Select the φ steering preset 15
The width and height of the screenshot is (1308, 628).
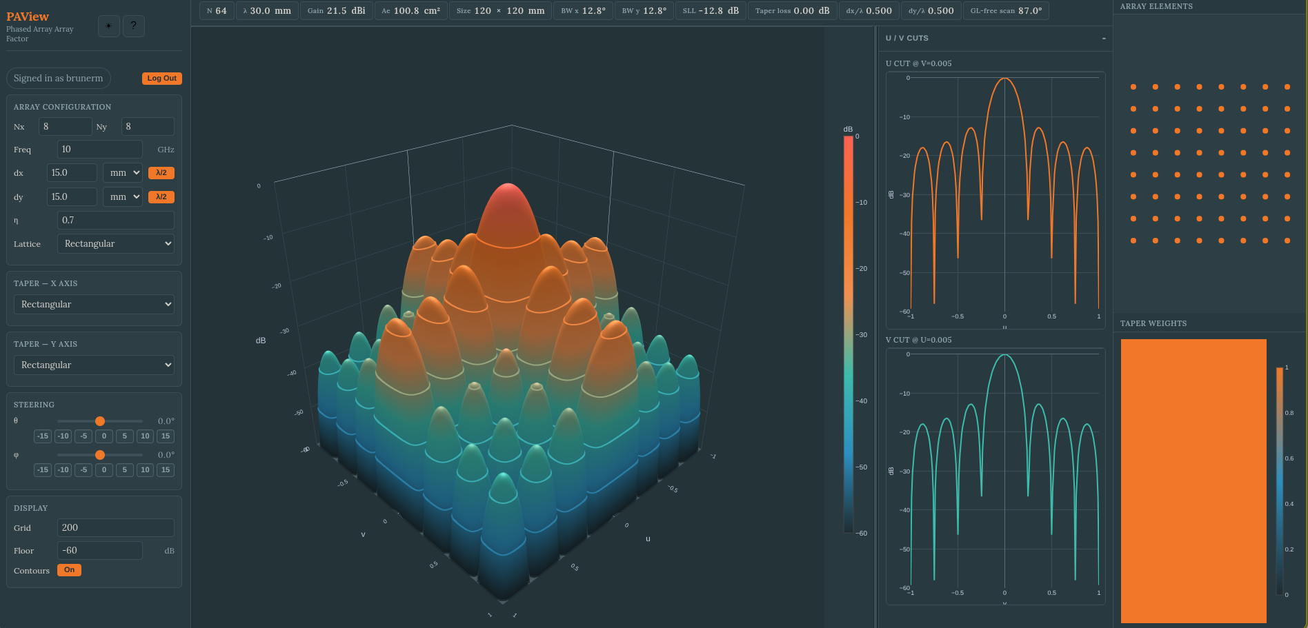pos(166,470)
